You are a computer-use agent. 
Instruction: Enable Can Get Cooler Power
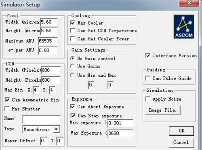coord(73,39)
